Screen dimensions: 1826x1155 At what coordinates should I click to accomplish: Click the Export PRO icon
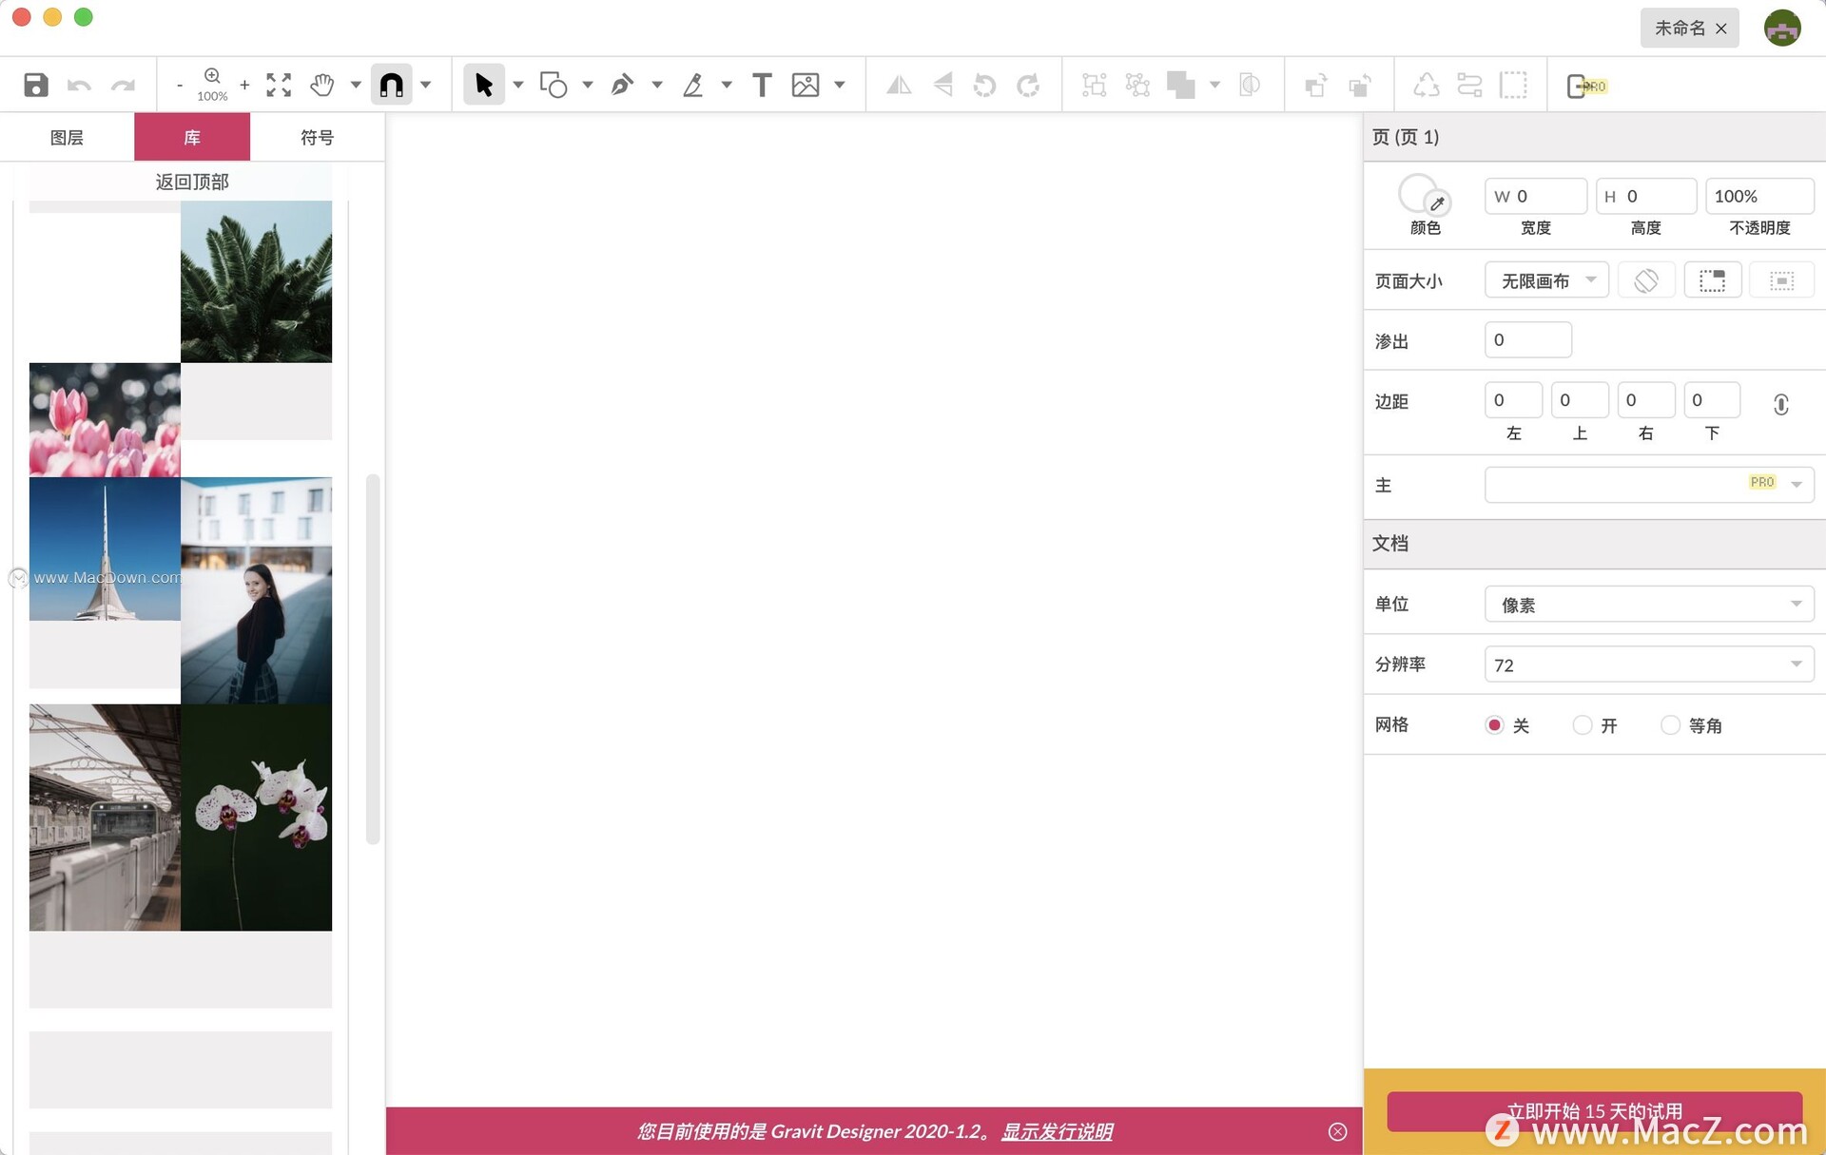click(x=1585, y=86)
